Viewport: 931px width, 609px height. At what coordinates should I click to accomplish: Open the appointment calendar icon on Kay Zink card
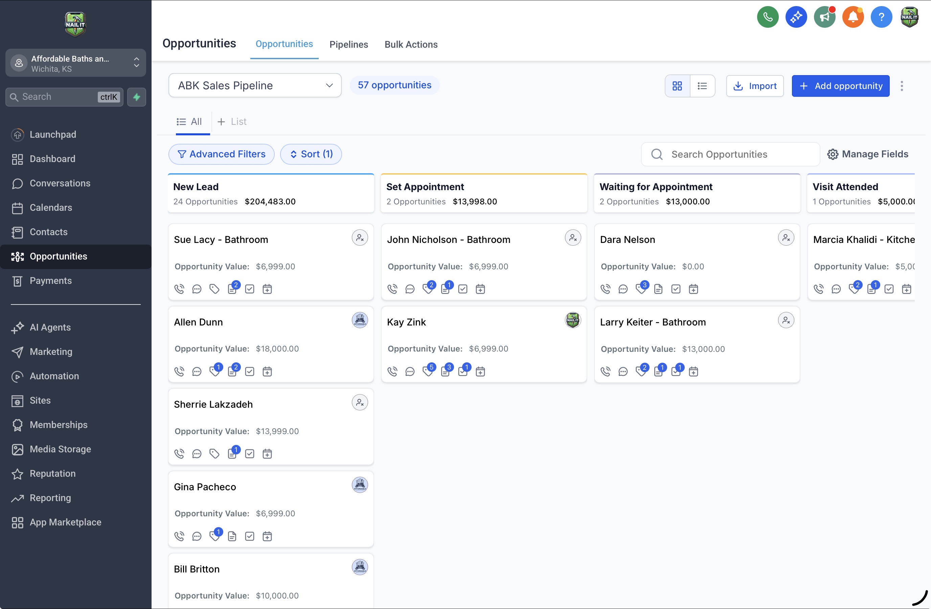coord(480,371)
